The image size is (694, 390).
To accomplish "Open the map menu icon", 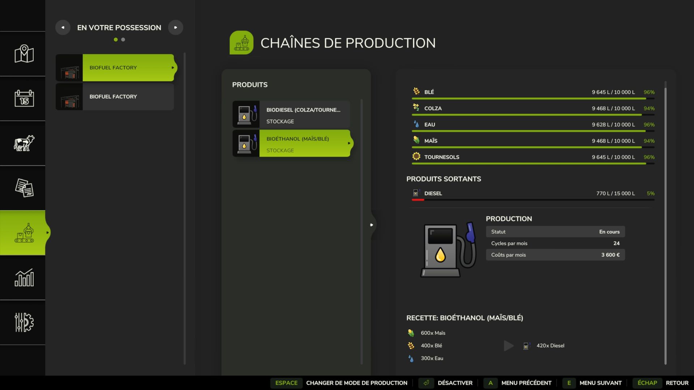I will point(24,54).
